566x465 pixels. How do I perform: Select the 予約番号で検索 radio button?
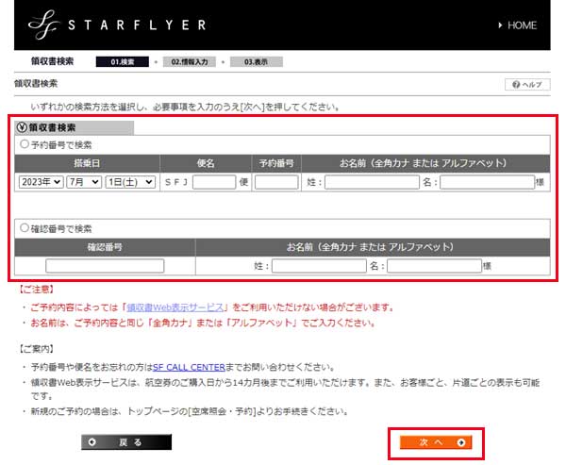tap(25, 144)
